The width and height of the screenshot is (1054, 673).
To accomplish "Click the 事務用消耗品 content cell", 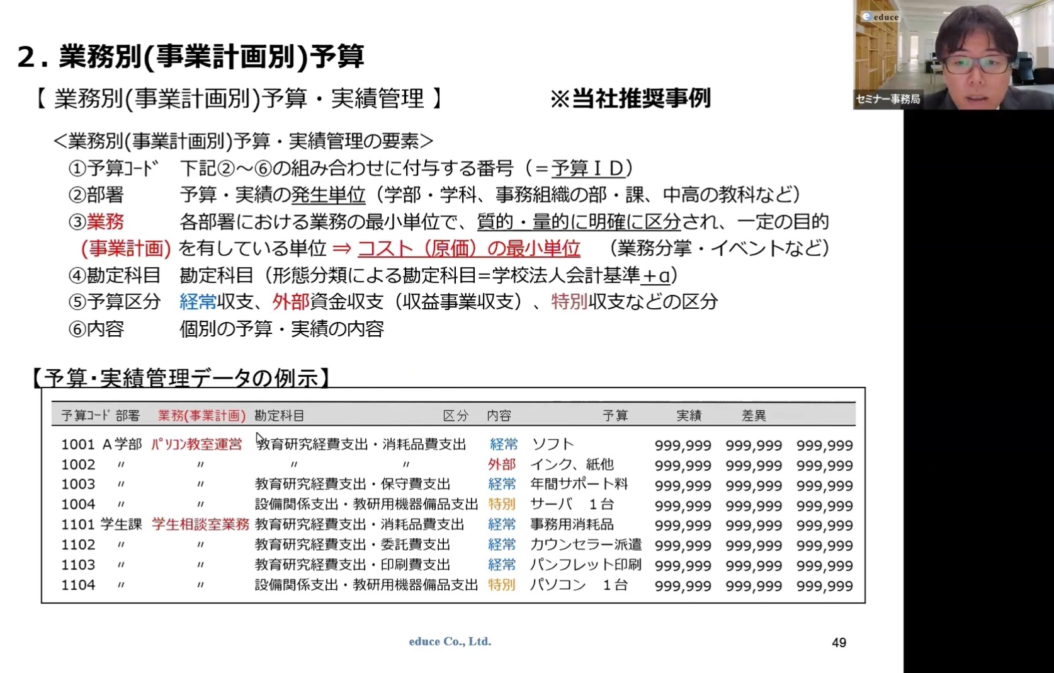I will click(572, 524).
